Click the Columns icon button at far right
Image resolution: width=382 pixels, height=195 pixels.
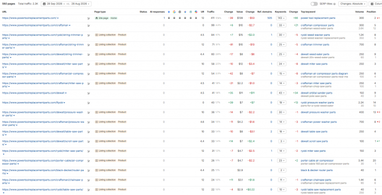376,4
